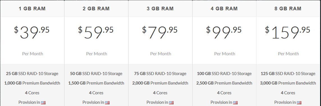Click the 75 GB SSD RAID-10 Storage text
The height and width of the screenshot is (106, 321).
[x=160, y=73]
